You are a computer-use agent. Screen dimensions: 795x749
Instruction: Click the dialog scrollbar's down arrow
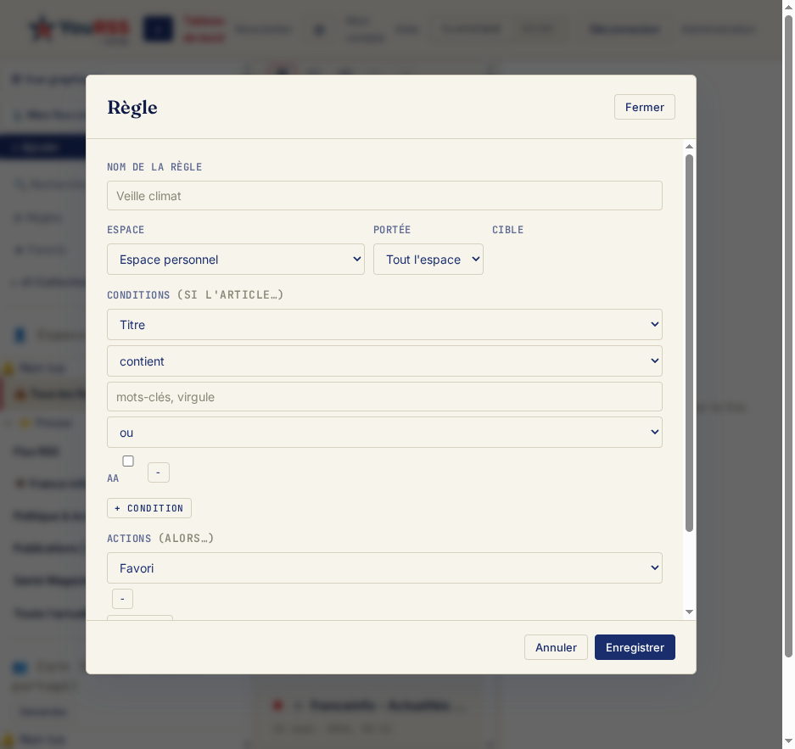(689, 612)
